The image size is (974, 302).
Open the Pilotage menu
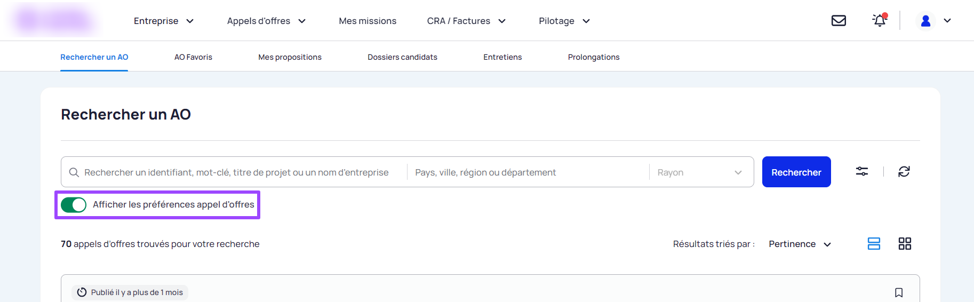564,21
